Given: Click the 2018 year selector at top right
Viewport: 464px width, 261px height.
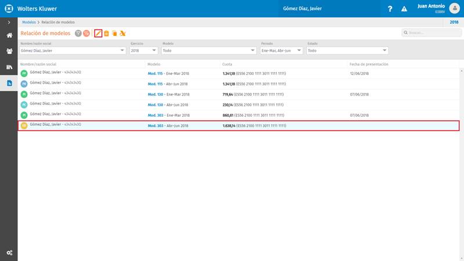Looking at the screenshot, I should [454, 22].
